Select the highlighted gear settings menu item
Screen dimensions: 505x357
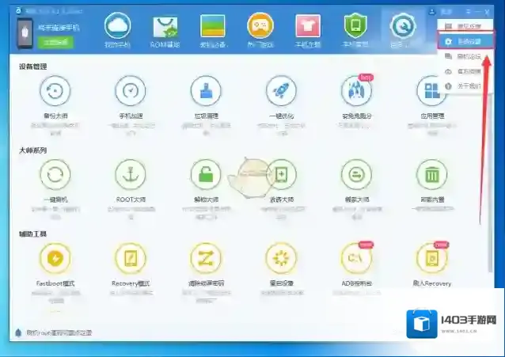click(x=465, y=41)
